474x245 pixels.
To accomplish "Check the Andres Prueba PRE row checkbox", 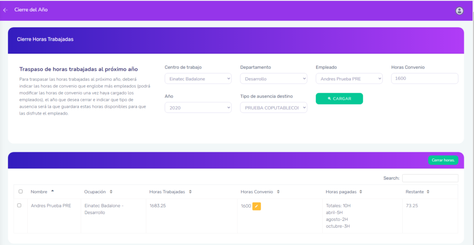I will pos(19,205).
